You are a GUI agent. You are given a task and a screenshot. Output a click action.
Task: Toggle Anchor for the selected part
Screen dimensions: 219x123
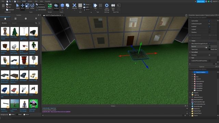point(87,10)
